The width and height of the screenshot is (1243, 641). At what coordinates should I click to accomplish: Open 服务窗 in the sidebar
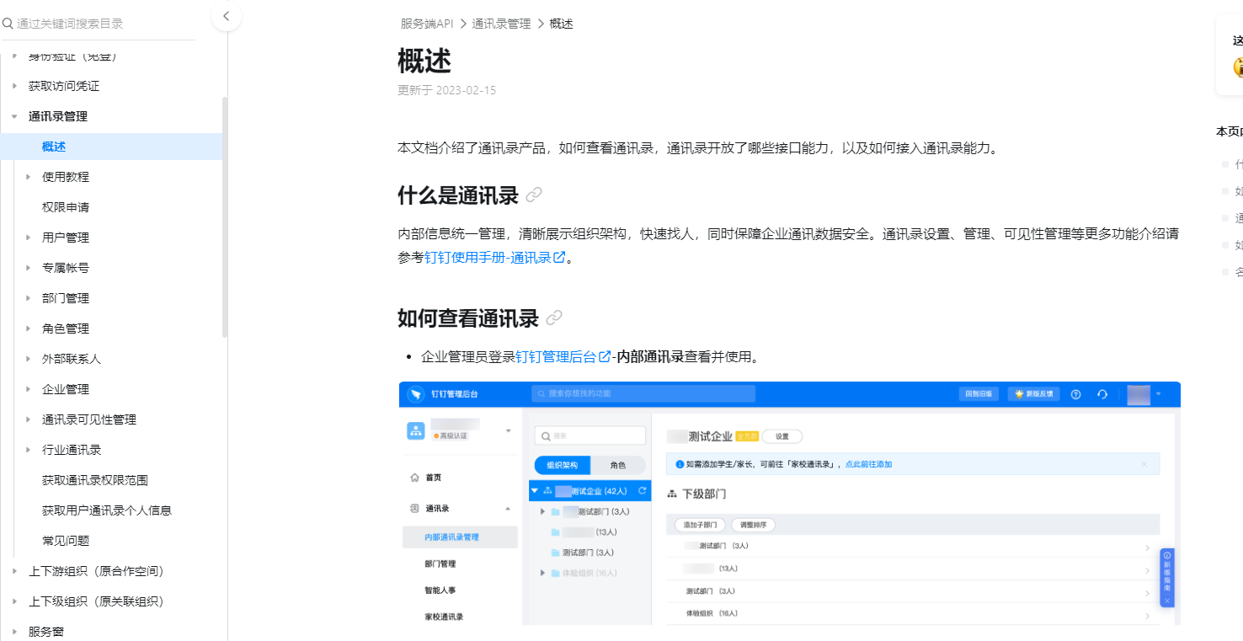click(x=46, y=632)
